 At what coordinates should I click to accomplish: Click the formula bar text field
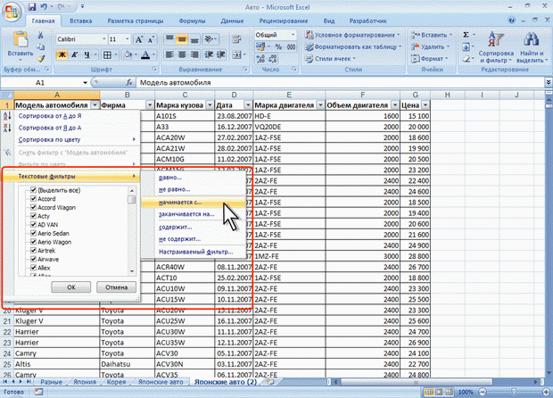tap(341, 83)
